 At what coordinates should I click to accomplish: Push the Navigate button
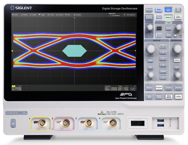pos(159,87)
